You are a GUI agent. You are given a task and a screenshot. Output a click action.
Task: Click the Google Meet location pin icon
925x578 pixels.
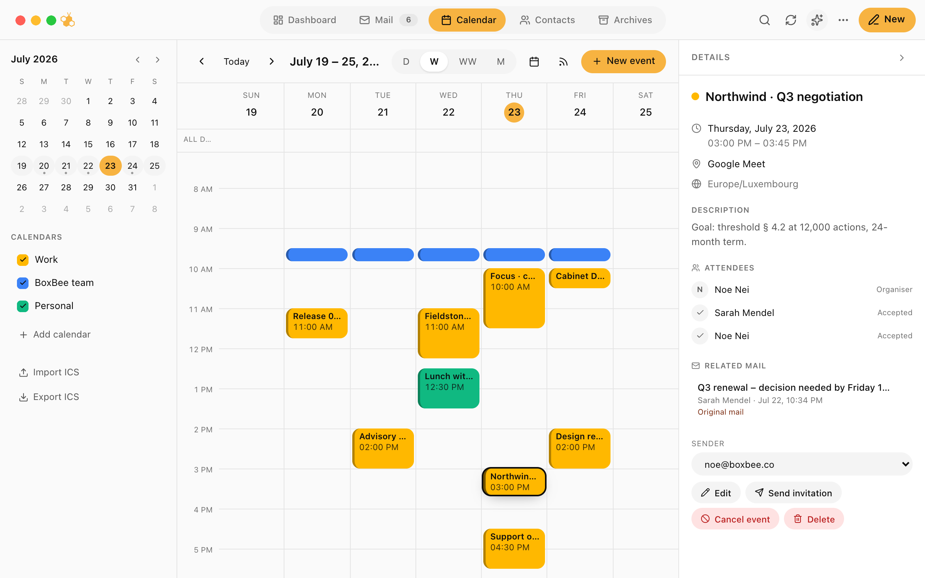coord(696,164)
